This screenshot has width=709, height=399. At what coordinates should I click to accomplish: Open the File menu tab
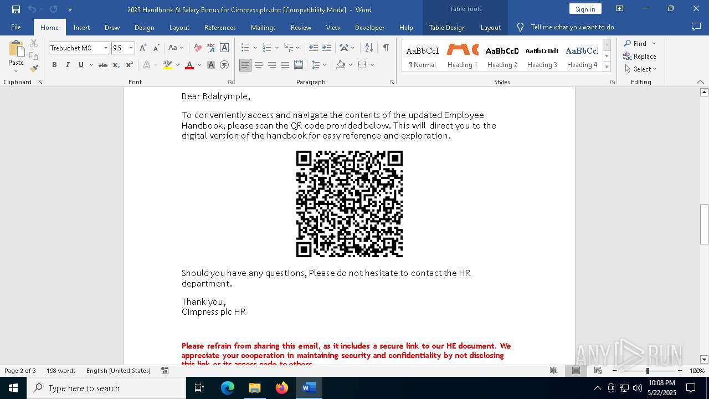tap(16, 27)
